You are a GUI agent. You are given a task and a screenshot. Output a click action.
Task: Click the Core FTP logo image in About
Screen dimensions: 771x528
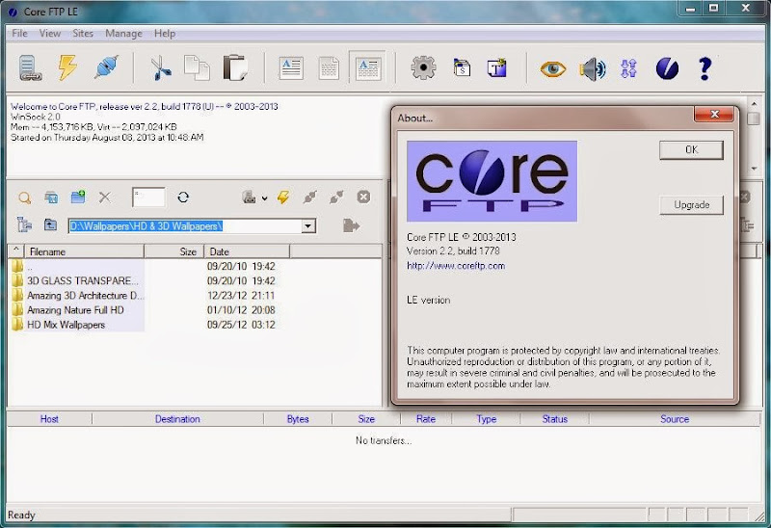point(492,181)
